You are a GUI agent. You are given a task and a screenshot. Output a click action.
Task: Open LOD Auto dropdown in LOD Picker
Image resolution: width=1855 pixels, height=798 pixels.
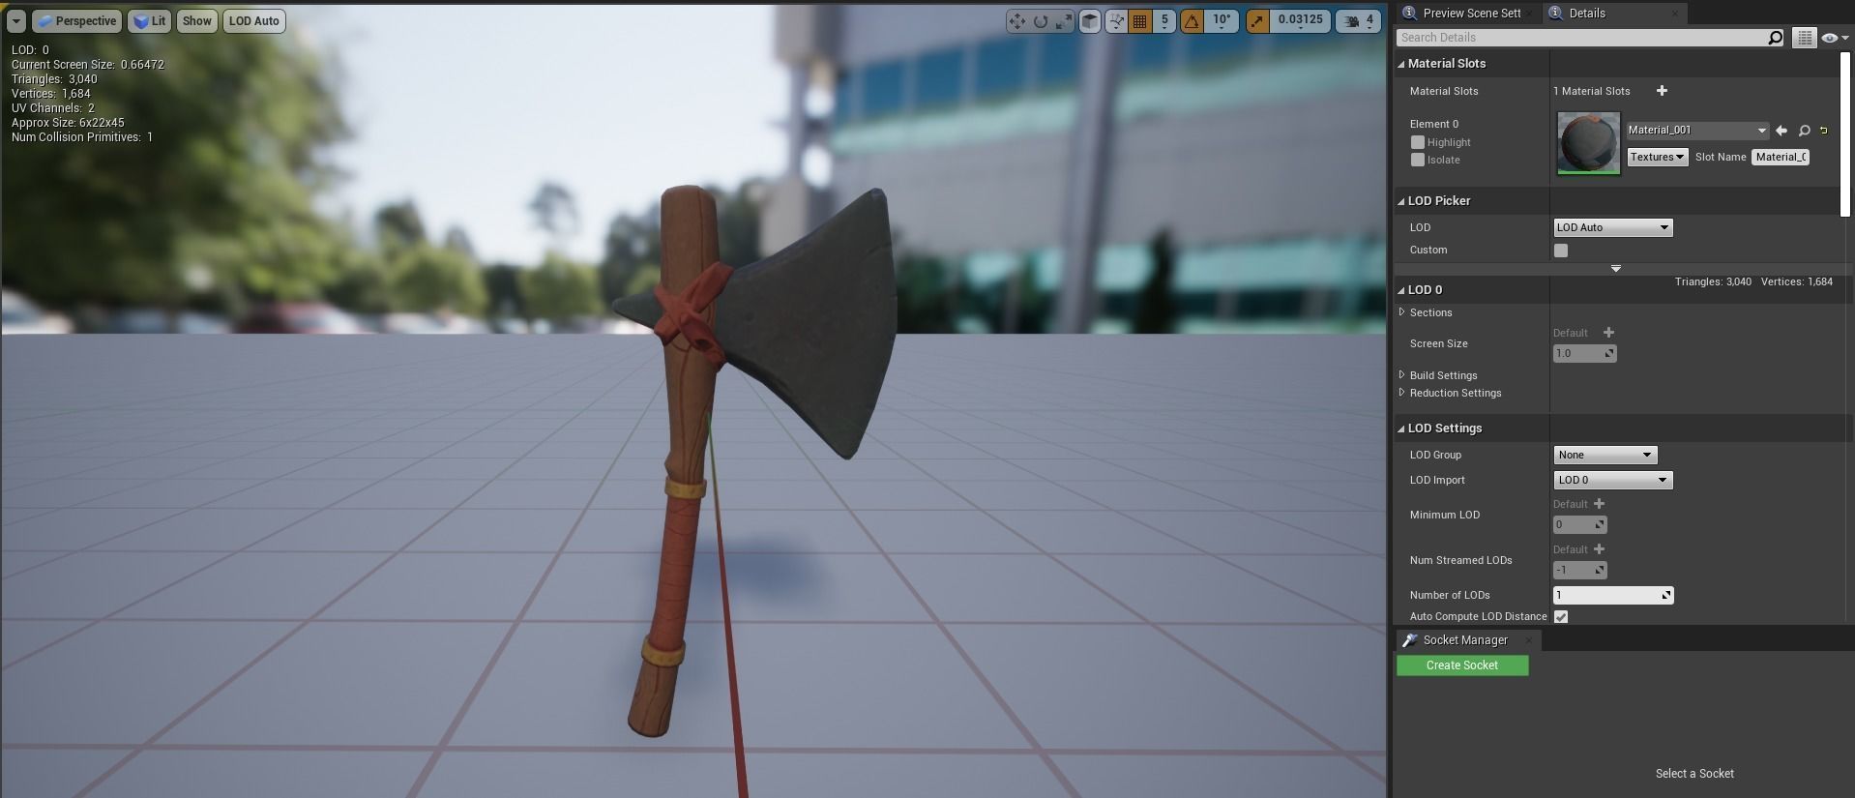(x=1612, y=227)
